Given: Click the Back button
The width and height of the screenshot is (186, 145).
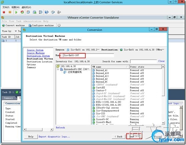Looking at the screenshot, I should [119, 137].
